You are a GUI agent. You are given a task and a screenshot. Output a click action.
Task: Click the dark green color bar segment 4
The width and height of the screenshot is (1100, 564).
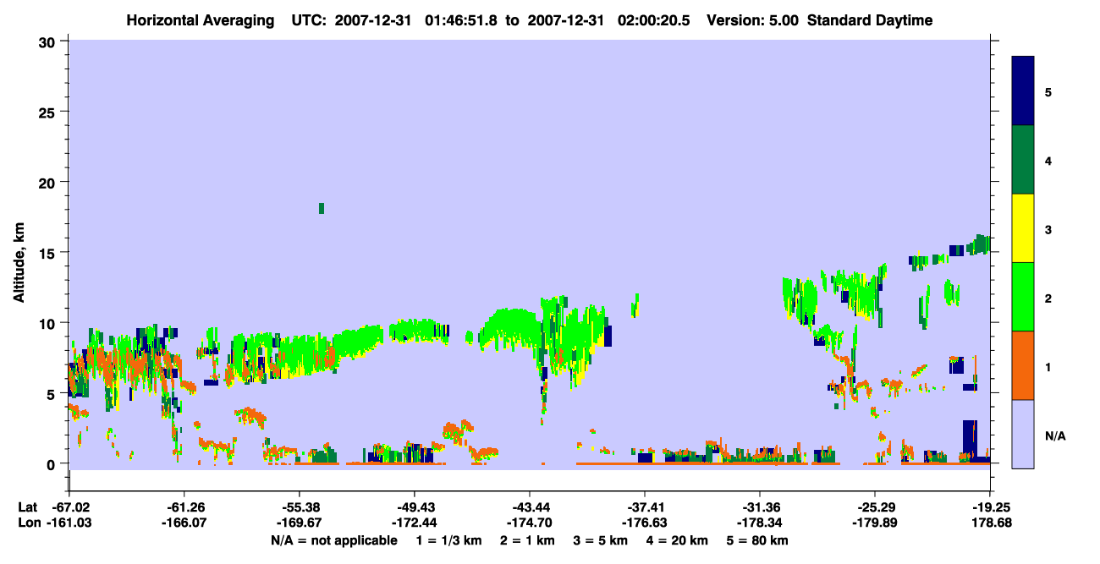click(x=1023, y=160)
